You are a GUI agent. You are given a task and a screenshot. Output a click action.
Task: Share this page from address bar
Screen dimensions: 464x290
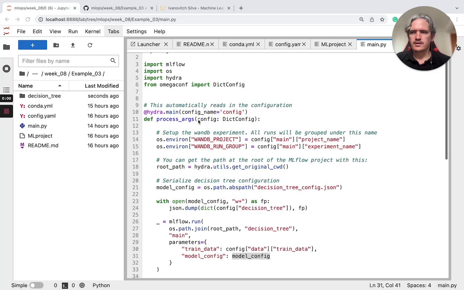click(x=372, y=20)
